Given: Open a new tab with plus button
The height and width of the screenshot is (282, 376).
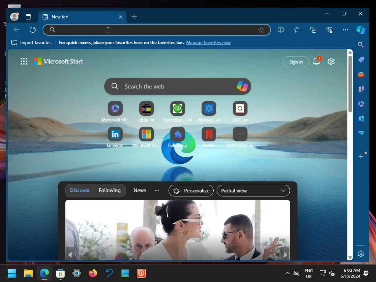Looking at the screenshot, I should pyautogui.click(x=134, y=17).
